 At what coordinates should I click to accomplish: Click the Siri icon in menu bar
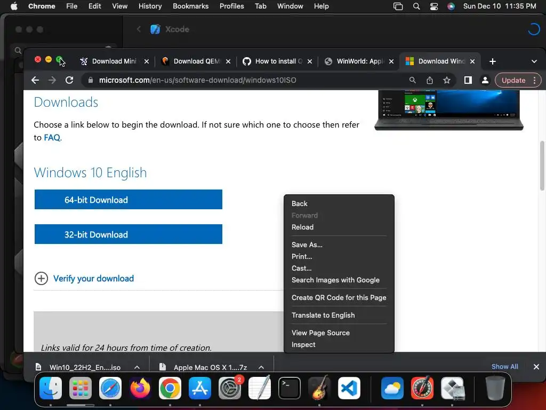coord(451,6)
